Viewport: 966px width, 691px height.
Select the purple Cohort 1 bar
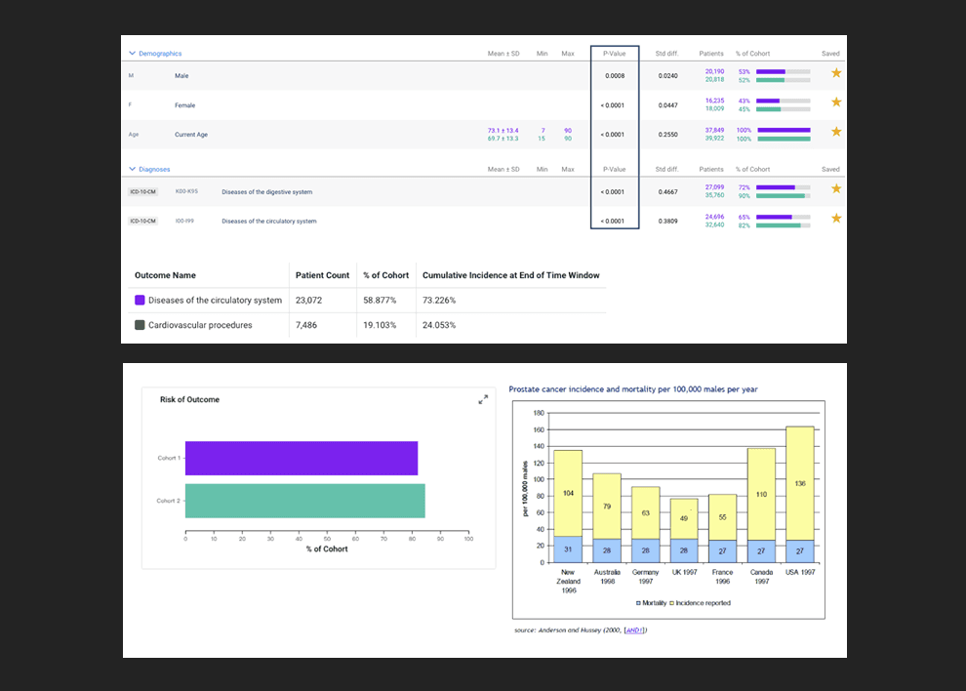tap(301, 458)
